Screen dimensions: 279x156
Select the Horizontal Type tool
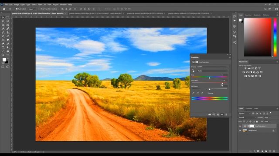[x=3, y=47]
